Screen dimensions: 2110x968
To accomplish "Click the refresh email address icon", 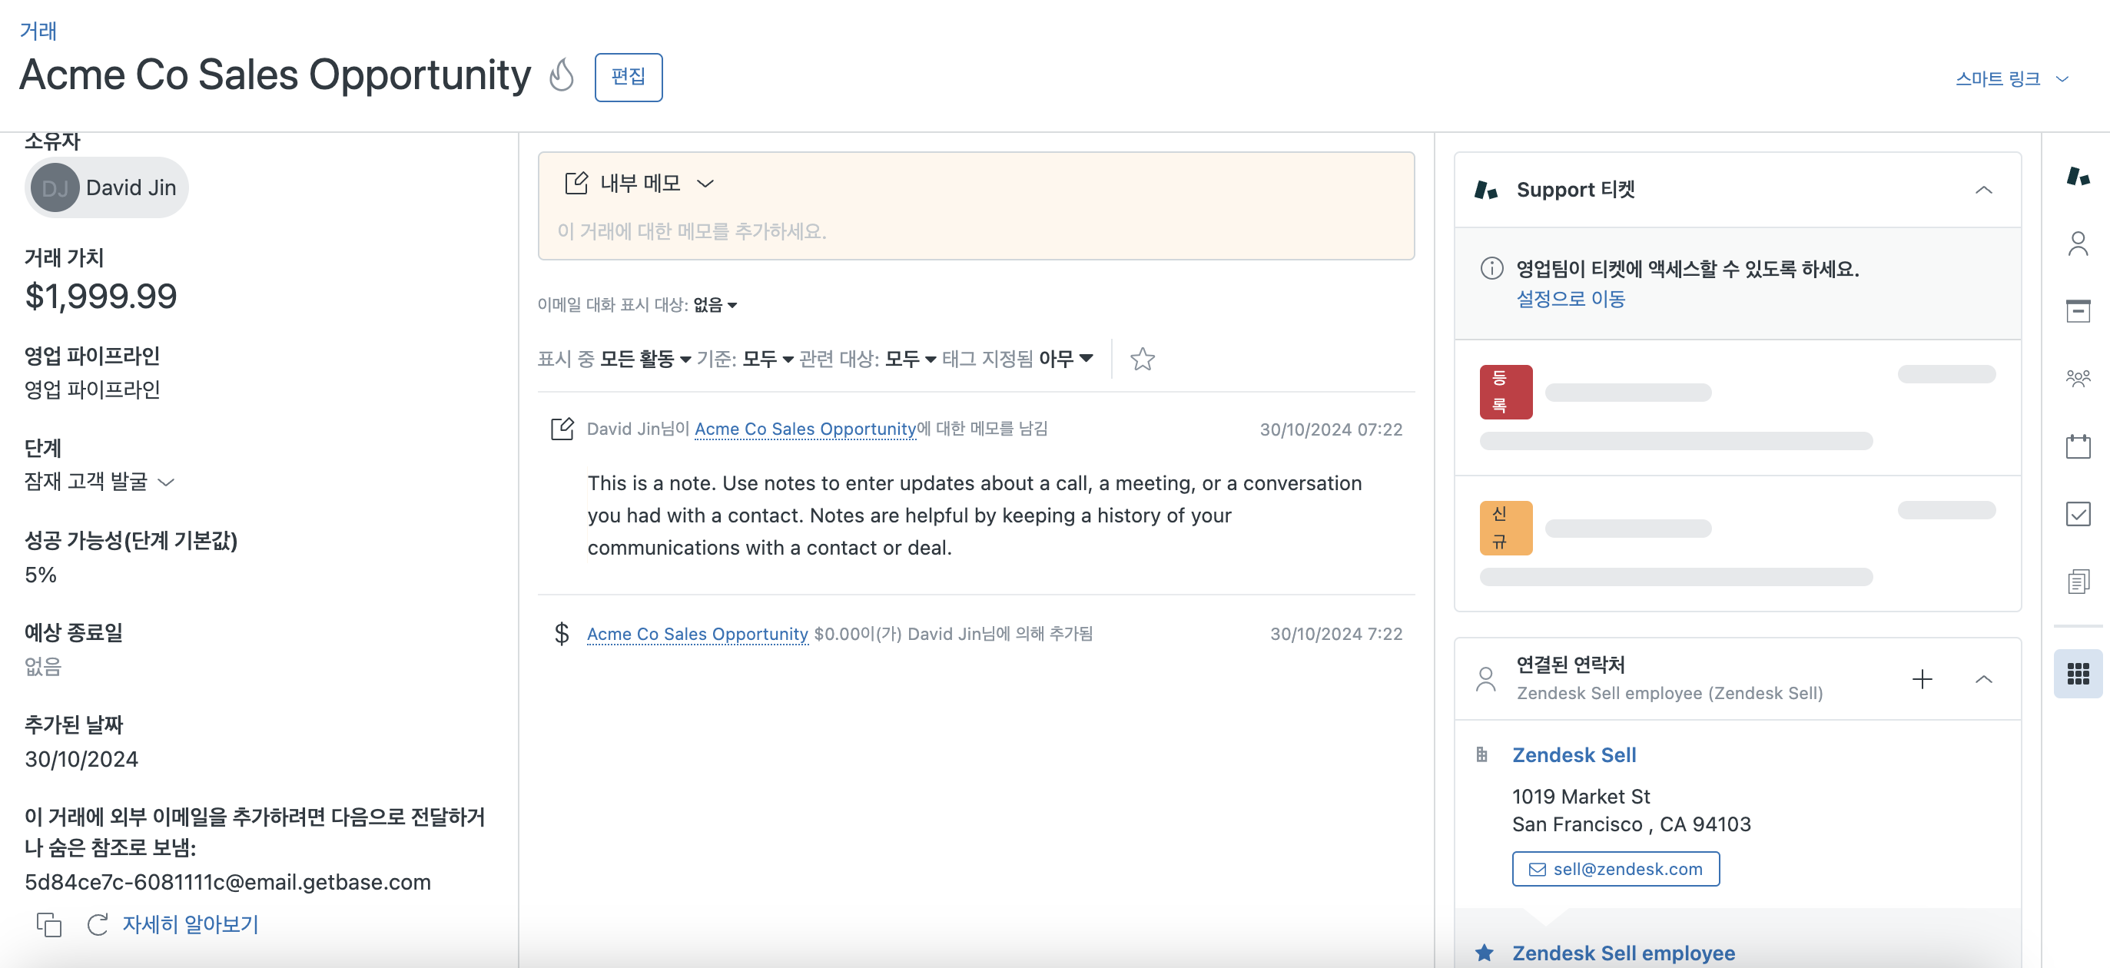I will 98,925.
